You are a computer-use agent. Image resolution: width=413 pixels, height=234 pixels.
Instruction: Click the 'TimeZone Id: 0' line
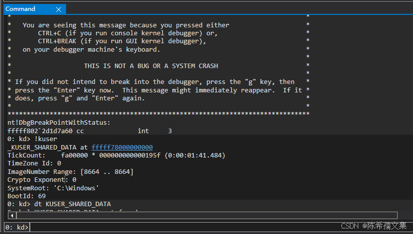34,163
